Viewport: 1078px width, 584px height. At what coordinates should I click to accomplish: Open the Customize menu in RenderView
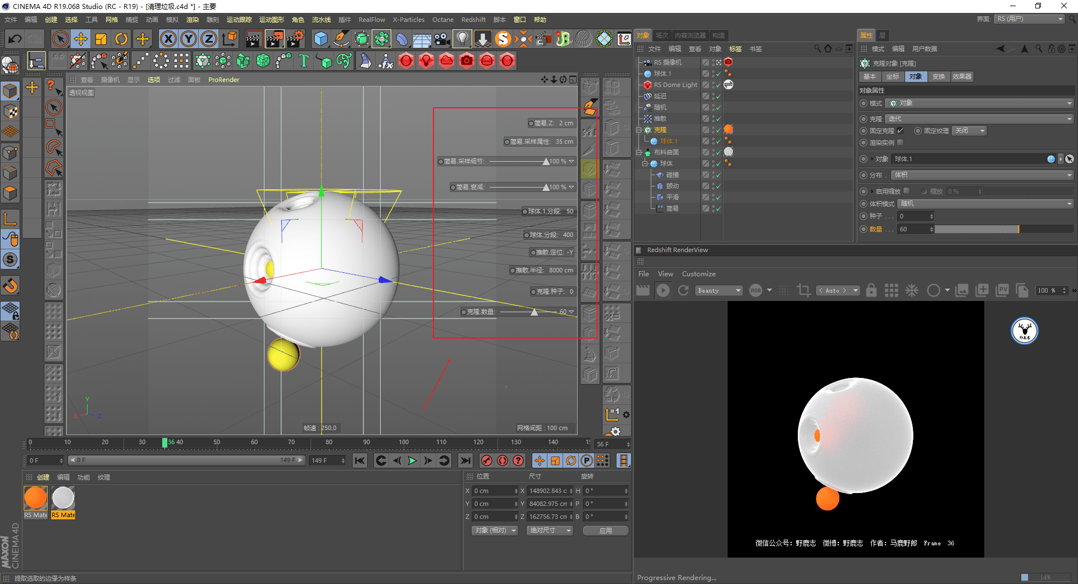698,274
